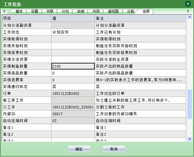Click the 实绩分派资源 value cell

pyautogui.click(x=73, y=59)
